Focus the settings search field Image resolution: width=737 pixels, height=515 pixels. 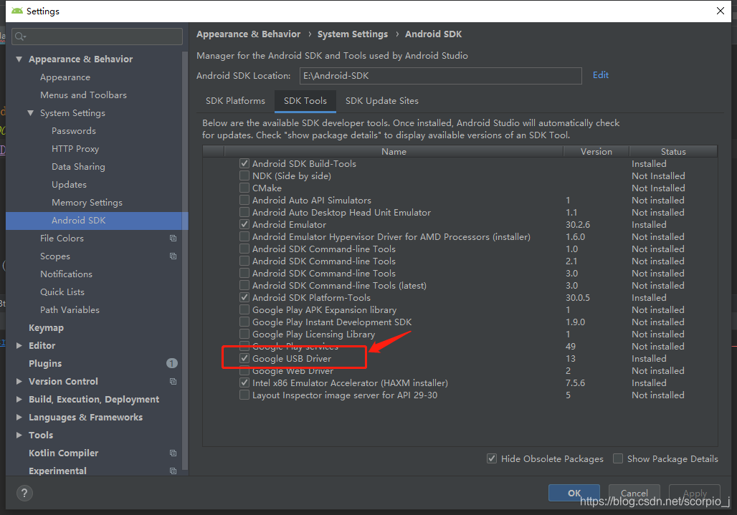point(97,37)
